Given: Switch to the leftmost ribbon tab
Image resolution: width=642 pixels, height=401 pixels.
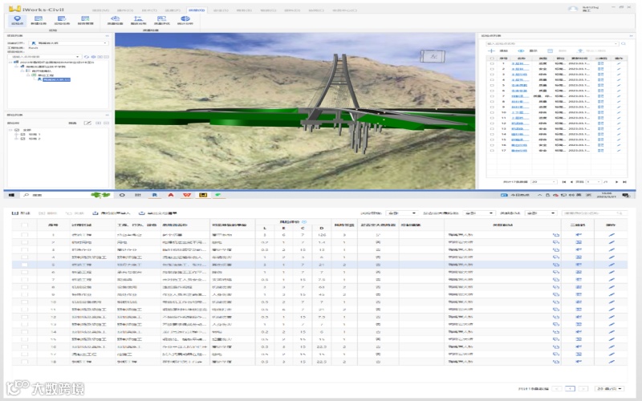Looking at the screenshot, I should 99,9.
